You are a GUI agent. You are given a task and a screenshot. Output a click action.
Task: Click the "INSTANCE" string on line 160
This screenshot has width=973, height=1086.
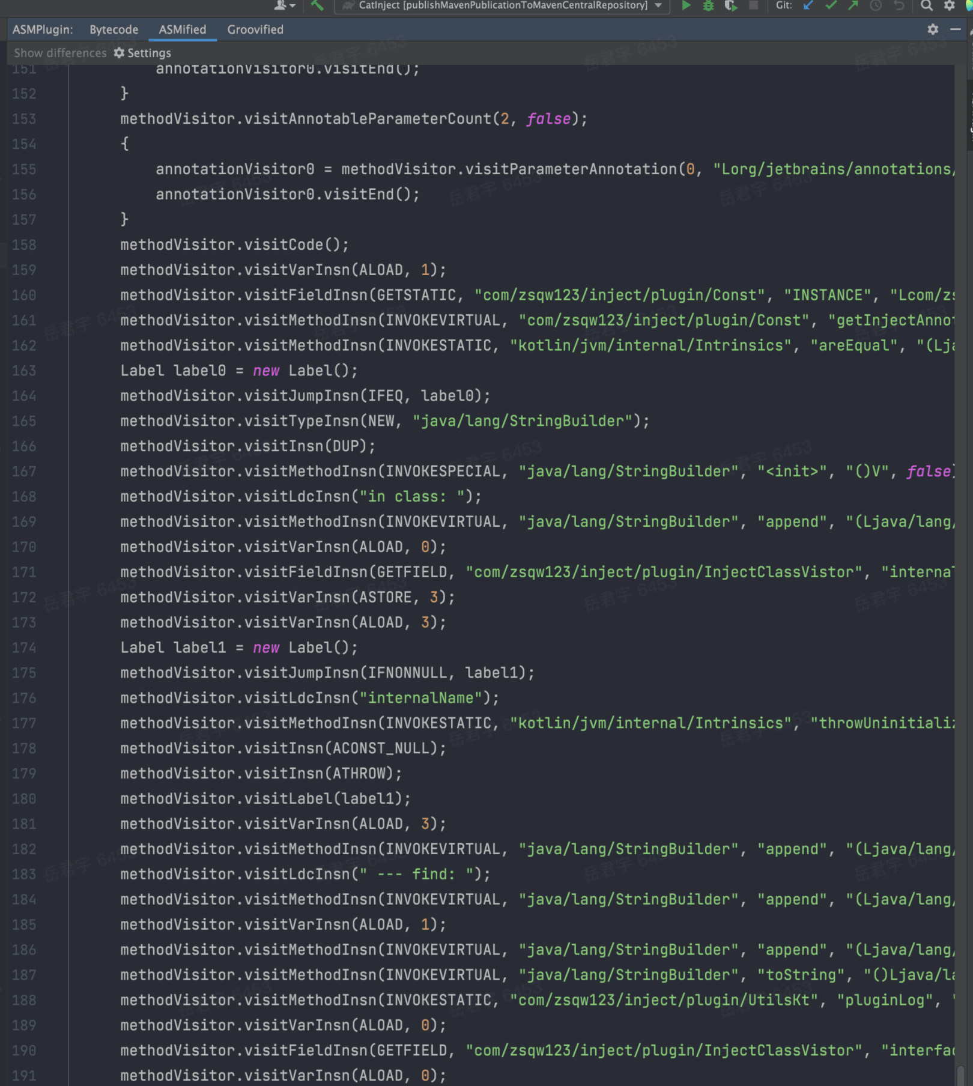(x=828, y=295)
